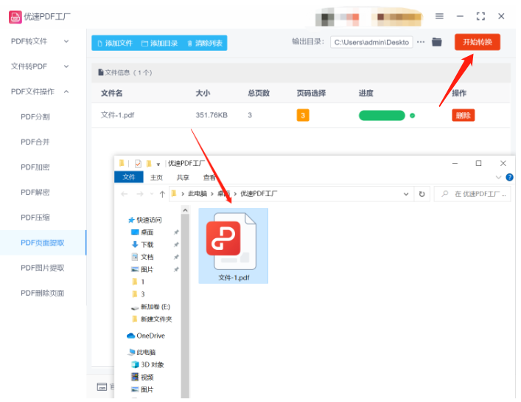Image resolution: width=521 pixels, height=402 pixels.
Task: Click 优速PDF工厂 in the address breadcrumb
Action: coord(259,193)
